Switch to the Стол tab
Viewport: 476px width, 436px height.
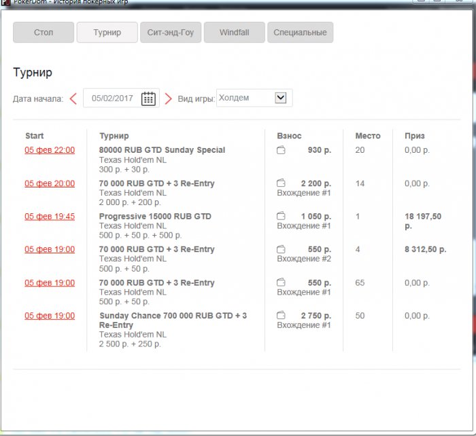click(44, 32)
